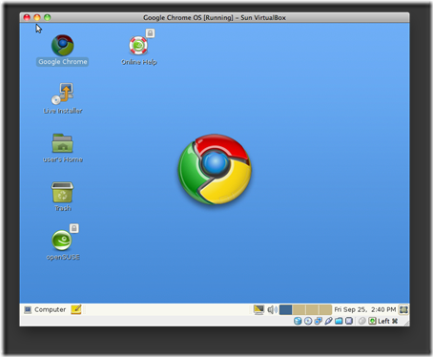Launch the Live Installer desktop icon
Image resolution: width=433 pixels, height=357 pixels.
pyautogui.click(x=63, y=94)
